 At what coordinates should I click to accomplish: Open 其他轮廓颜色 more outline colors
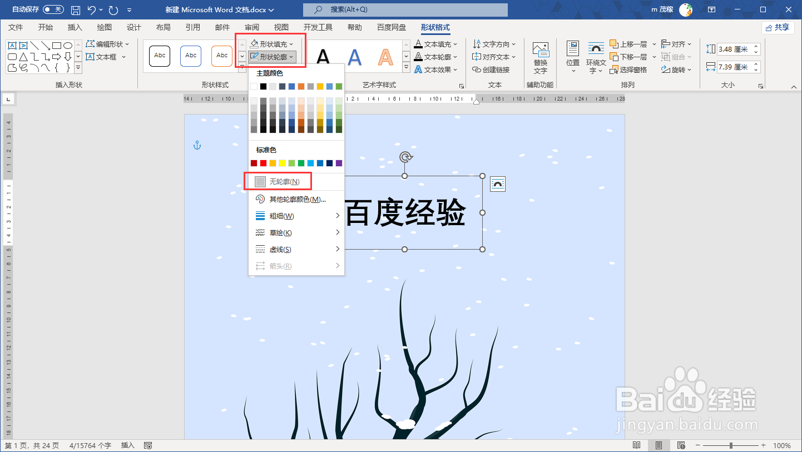pos(296,199)
